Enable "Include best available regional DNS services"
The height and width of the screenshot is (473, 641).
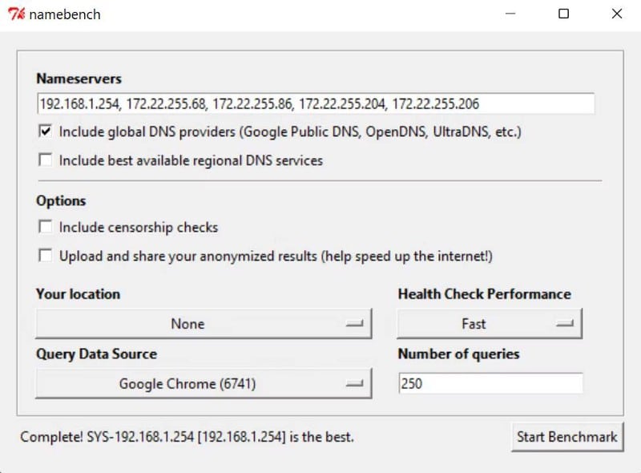point(46,160)
